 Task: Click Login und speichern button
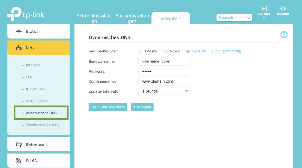click(108, 107)
